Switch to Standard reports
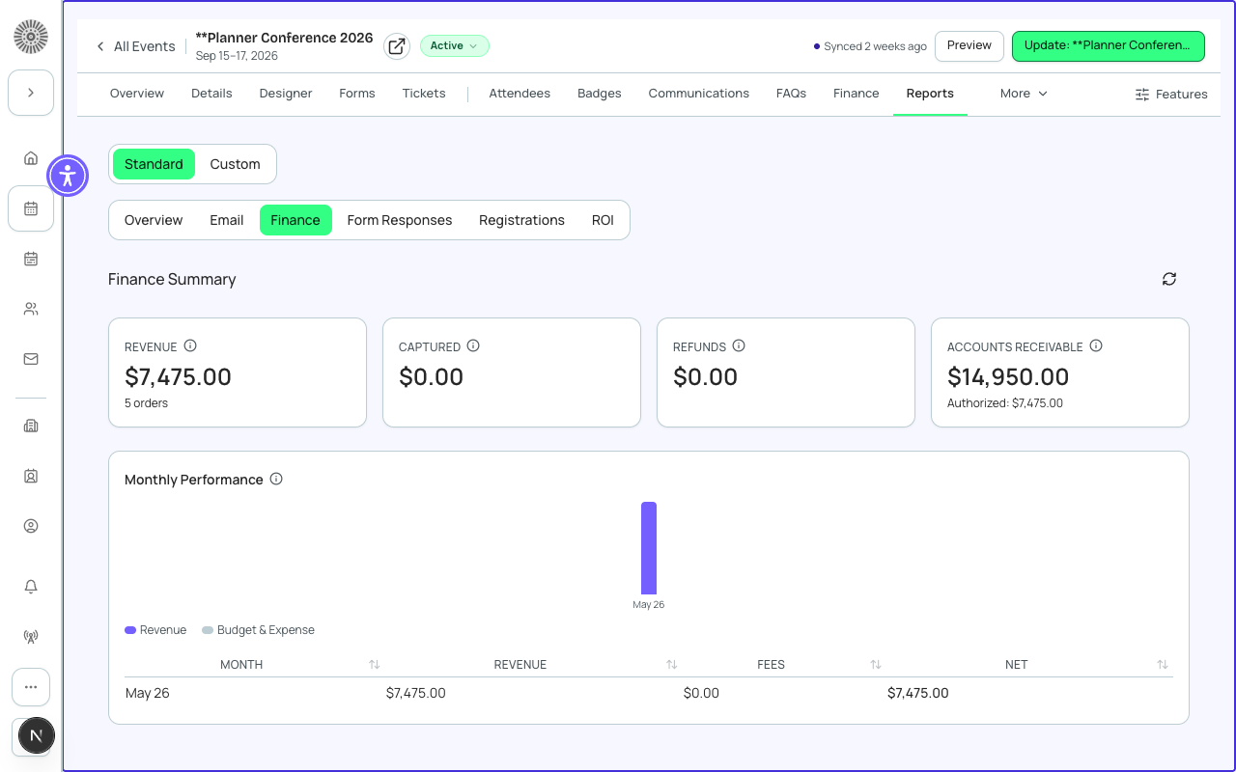1236x772 pixels. pos(154,164)
